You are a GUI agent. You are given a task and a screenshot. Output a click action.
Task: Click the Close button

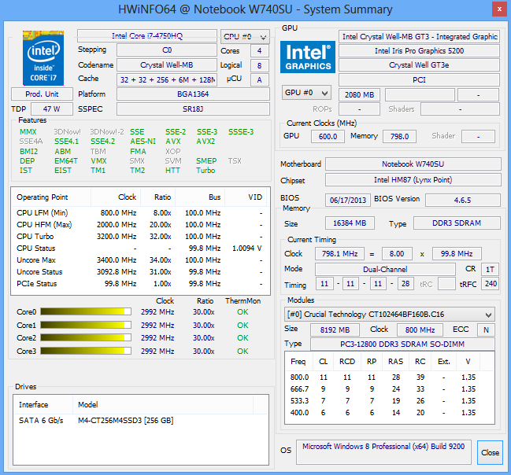pyautogui.click(x=490, y=452)
